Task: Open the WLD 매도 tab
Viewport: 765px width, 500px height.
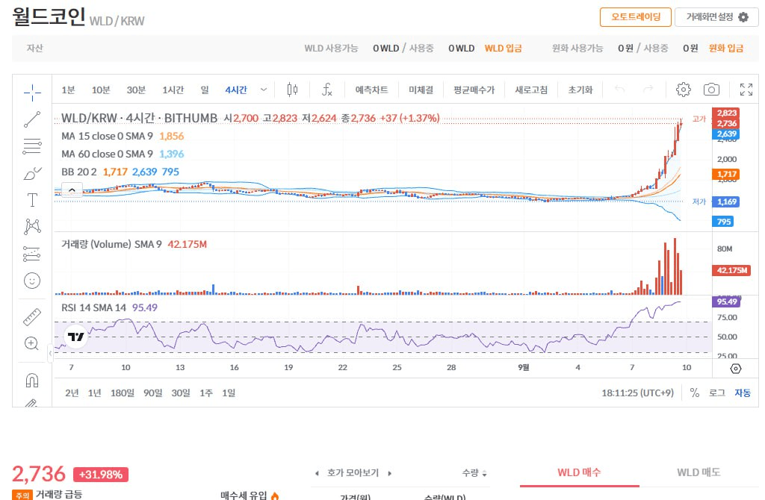Action: tap(699, 472)
